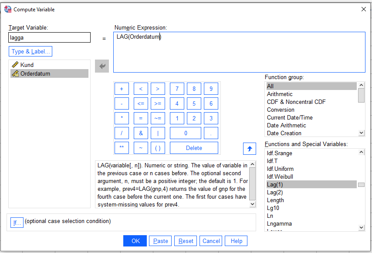
Task: Select Length function
Action: click(311, 200)
